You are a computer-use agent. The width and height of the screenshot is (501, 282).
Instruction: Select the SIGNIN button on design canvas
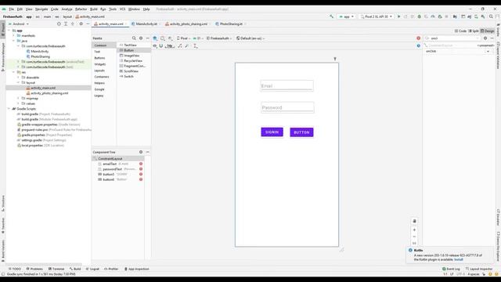[x=272, y=132]
